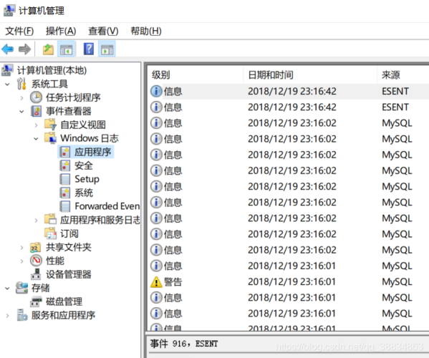Select the 应用程序和服务日志 tree item label

(100, 220)
